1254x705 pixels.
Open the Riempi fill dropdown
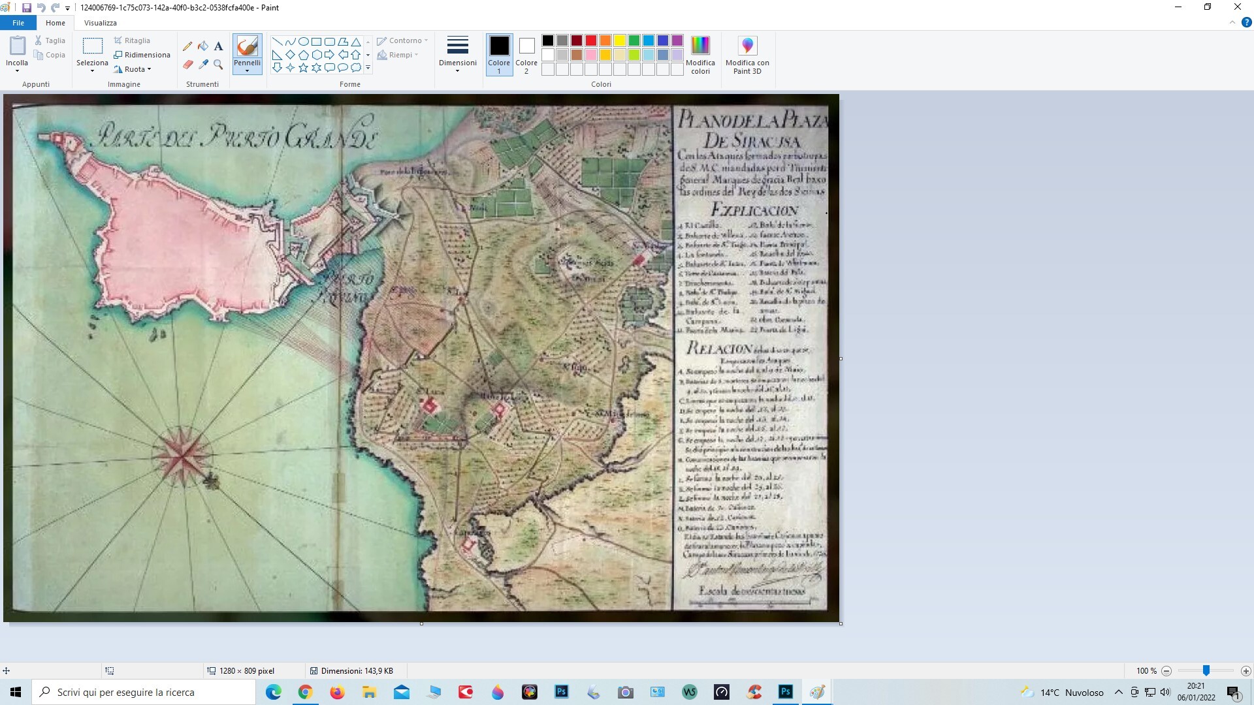tap(398, 55)
